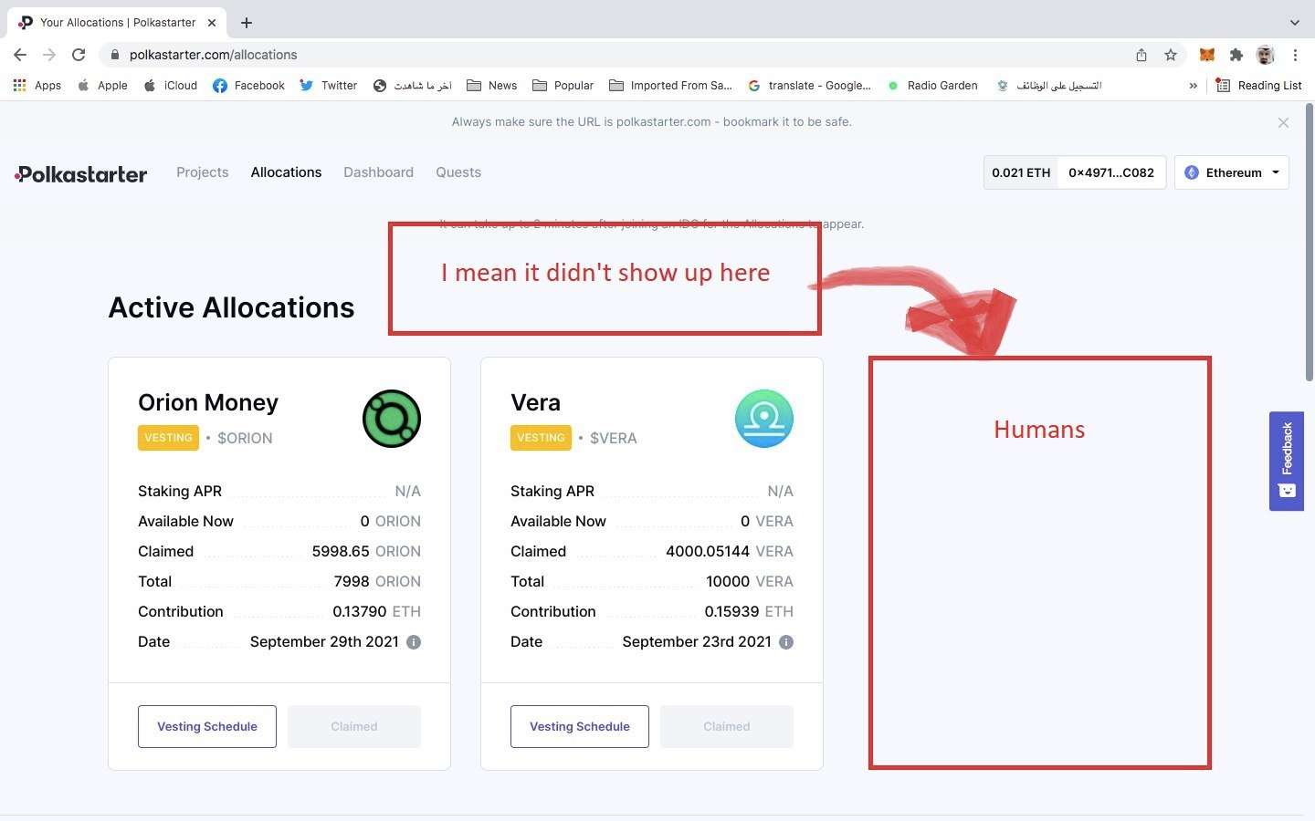The height and width of the screenshot is (821, 1315).
Task: Go to the Dashboard page
Action: [x=378, y=172]
